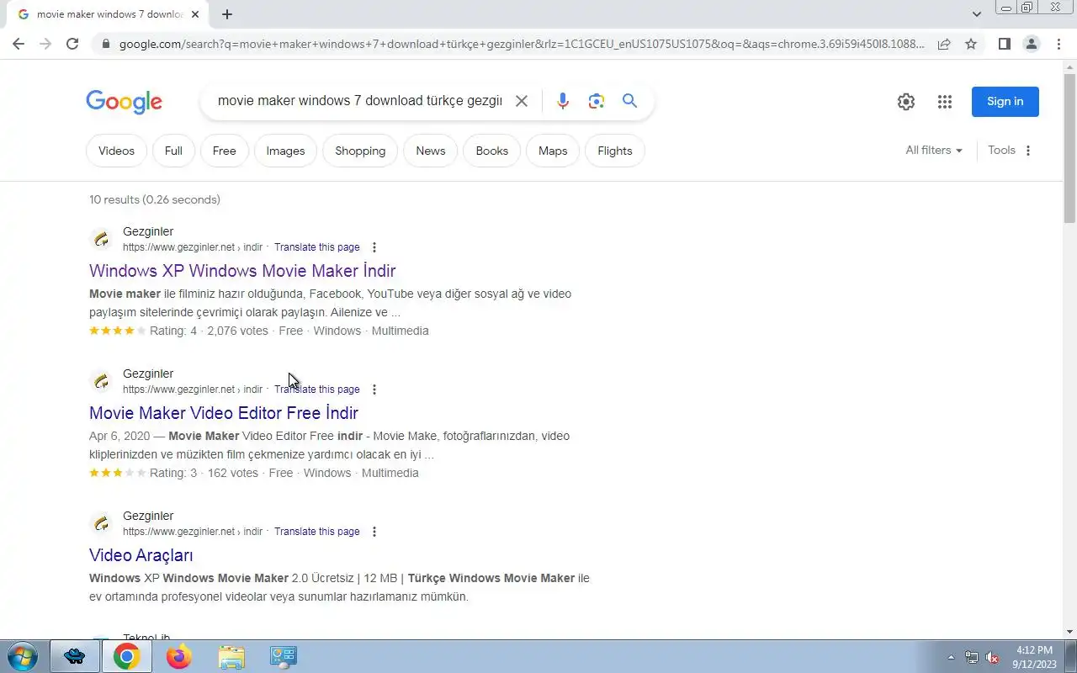This screenshot has height=673, width=1077.
Task: Go forward using the browser forward arrow
Action: pyautogui.click(x=45, y=44)
